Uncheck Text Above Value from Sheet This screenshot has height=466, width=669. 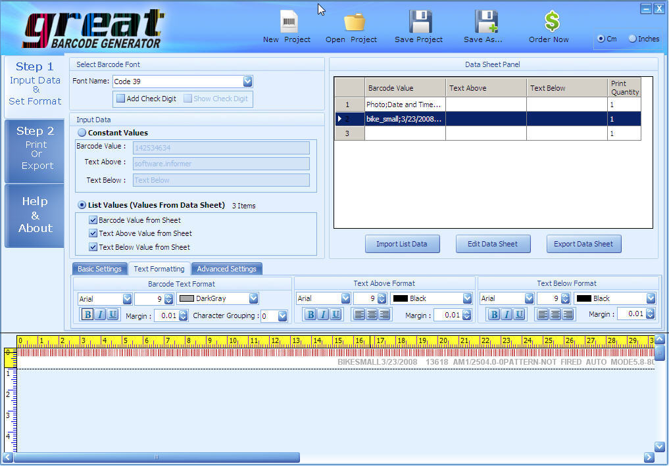93,233
